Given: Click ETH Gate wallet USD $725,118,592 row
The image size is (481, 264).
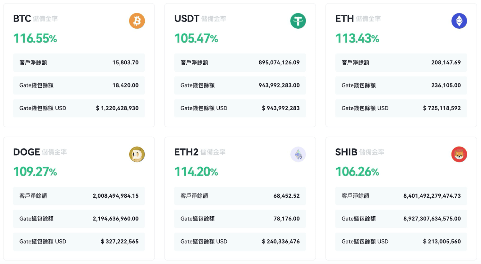Looking at the screenshot, I should coord(401,108).
